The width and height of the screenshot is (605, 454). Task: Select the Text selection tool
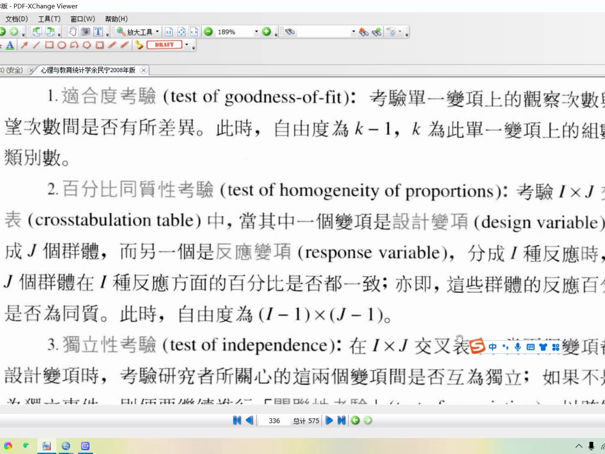tap(98, 32)
